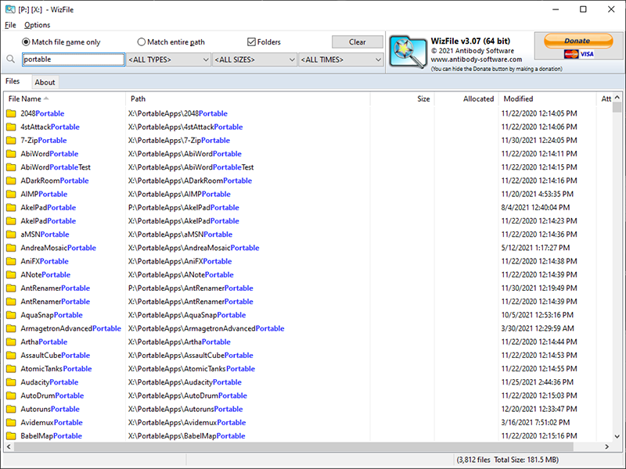Open the ALL TYPES dropdown
This screenshot has height=469, width=626.
pyautogui.click(x=168, y=59)
